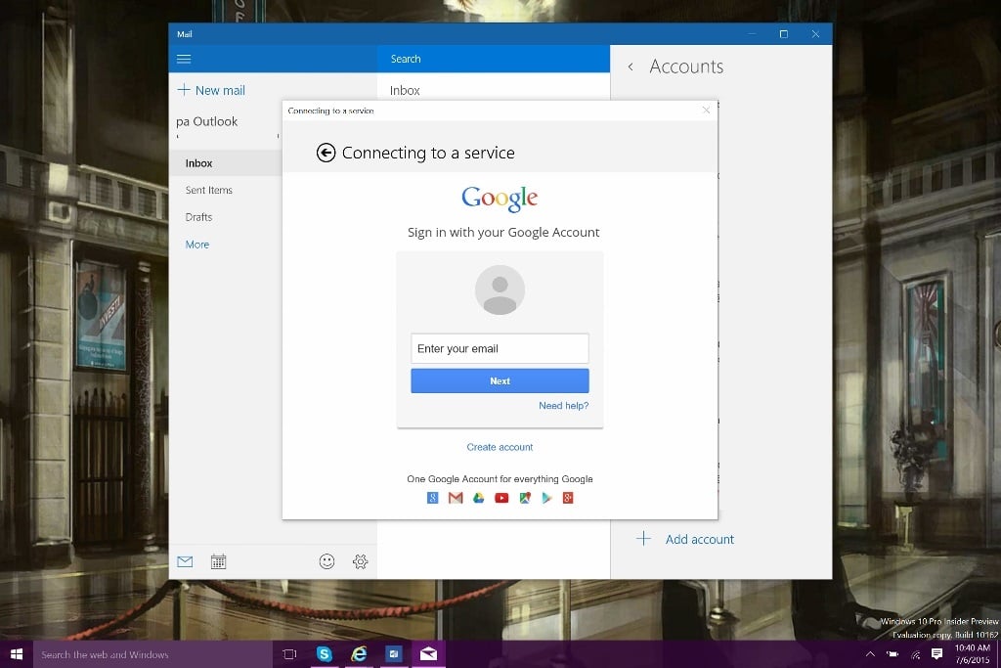The height and width of the screenshot is (668, 1001).
Task: Maximize the Mail window
Action: (x=784, y=34)
